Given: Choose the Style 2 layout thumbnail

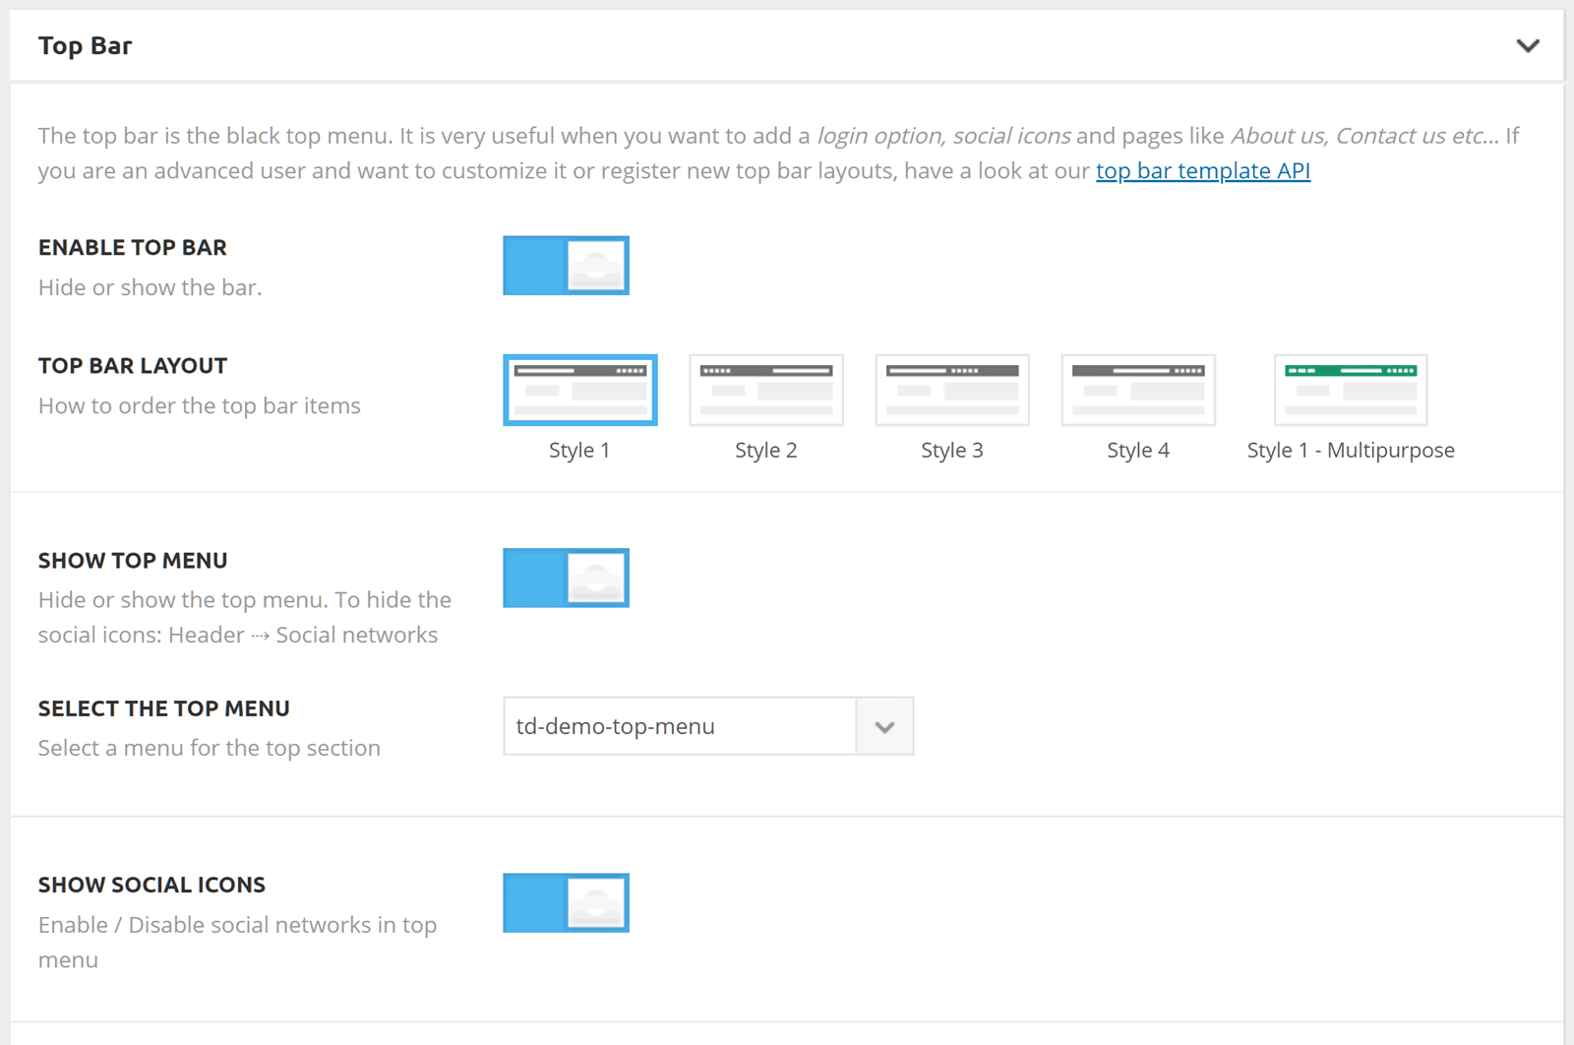Looking at the screenshot, I should coord(766,390).
